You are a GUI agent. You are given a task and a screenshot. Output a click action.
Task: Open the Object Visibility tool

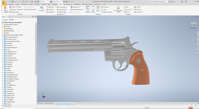(6, 9)
